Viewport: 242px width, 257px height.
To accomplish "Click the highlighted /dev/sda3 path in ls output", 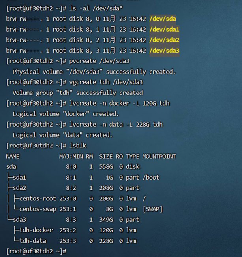I will [164, 51].
